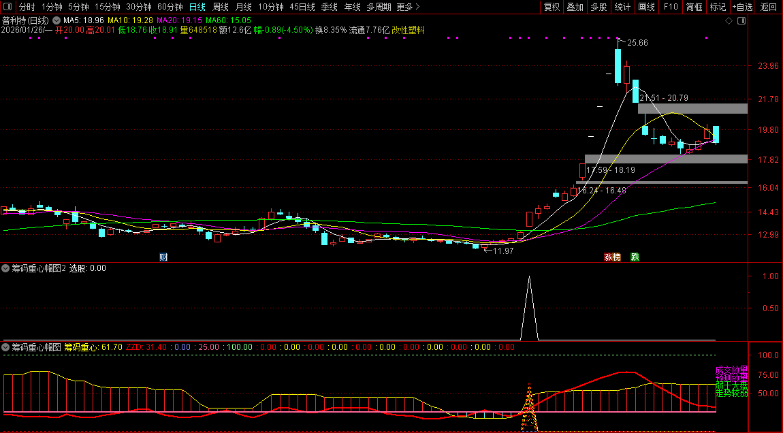Toggle 叠加 overlay comparison
This screenshot has height=433, width=783.
[575, 7]
